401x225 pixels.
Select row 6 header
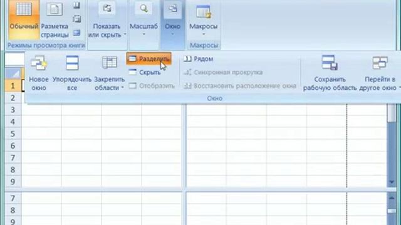13,146
